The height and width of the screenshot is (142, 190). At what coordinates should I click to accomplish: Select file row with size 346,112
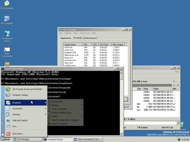(156, 110)
